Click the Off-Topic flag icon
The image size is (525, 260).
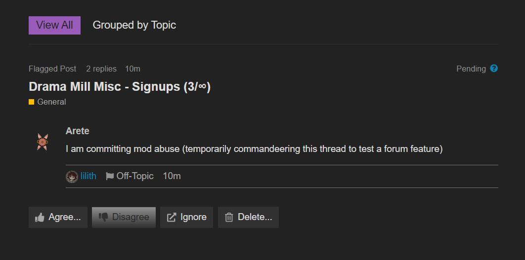pyautogui.click(x=109, y=176)
